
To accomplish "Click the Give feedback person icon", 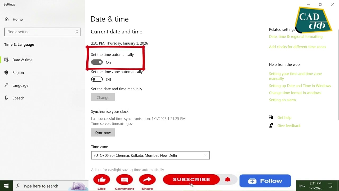I will 271,125.
